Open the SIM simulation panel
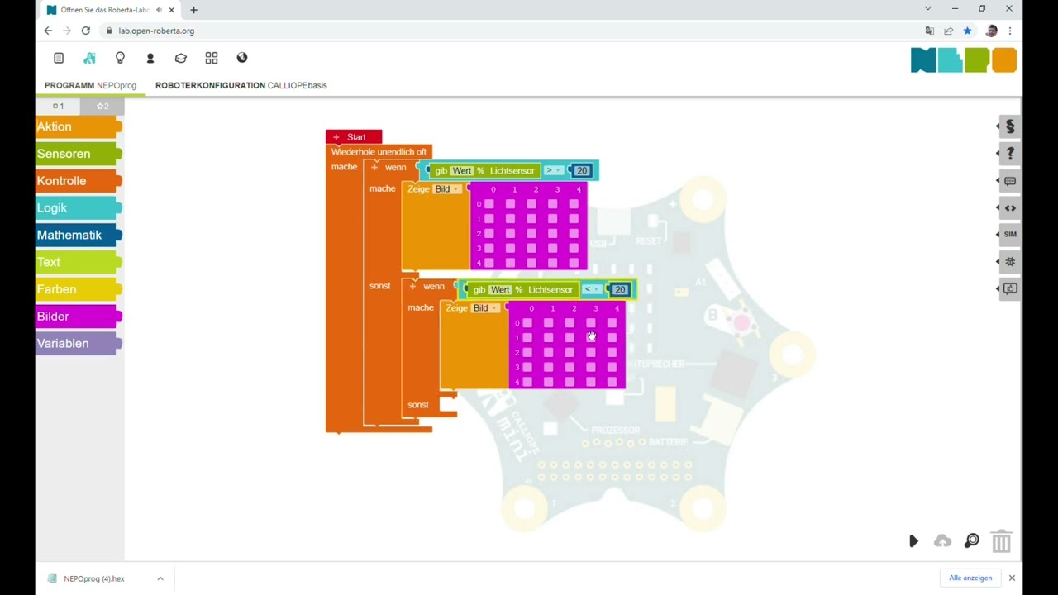1058x595 pixels. pyautogui.click(x=1009, y=235)
